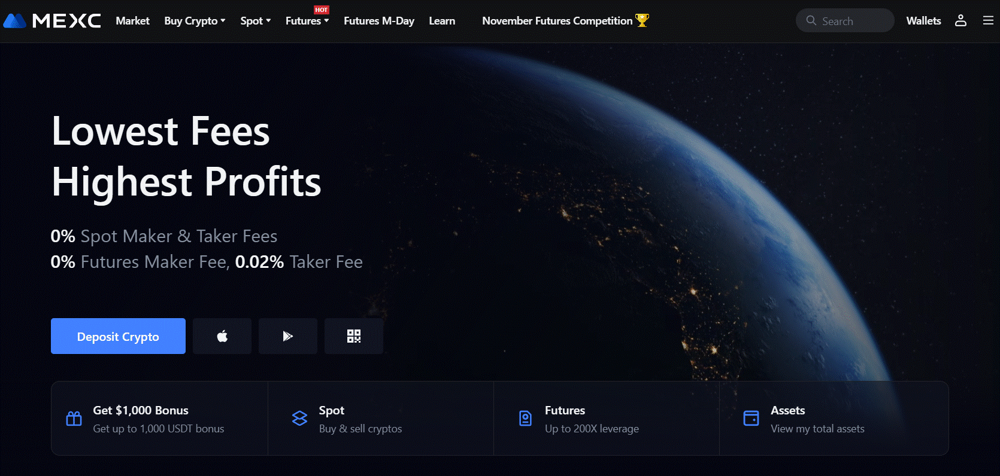The height and width of the screenshot is (476, 1000).
Task: Expand the Spot dropdown menu
Action: tap(256, 21)
